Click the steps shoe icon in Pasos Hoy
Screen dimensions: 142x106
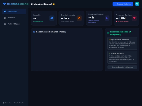click(52, 18)
